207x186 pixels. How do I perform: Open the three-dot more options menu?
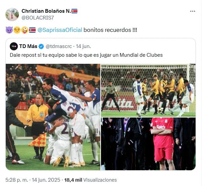click(193, 11)
